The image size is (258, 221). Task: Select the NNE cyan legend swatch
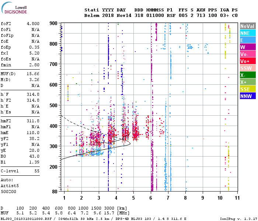[x=248, y=33]
